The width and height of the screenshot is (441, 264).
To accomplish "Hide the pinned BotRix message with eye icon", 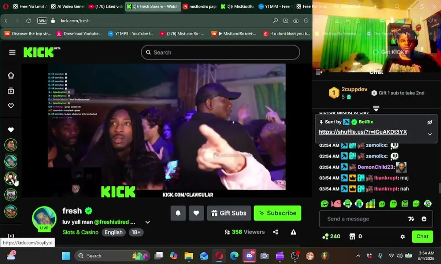I will click(x=430, y=122).
